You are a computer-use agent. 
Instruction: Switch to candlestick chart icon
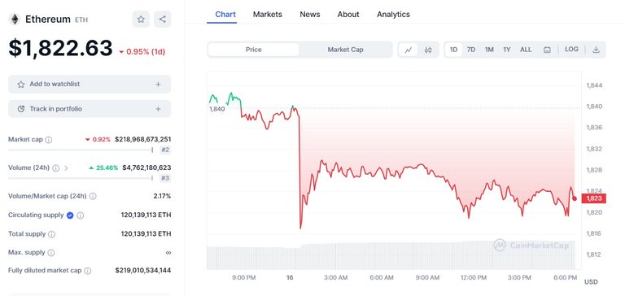428,50
